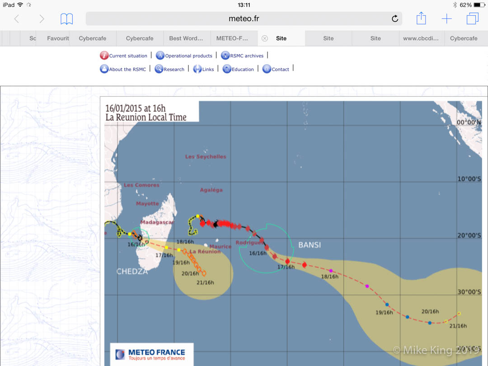
Task: Reload the meteo.fr page
Action: coord(394,19)
